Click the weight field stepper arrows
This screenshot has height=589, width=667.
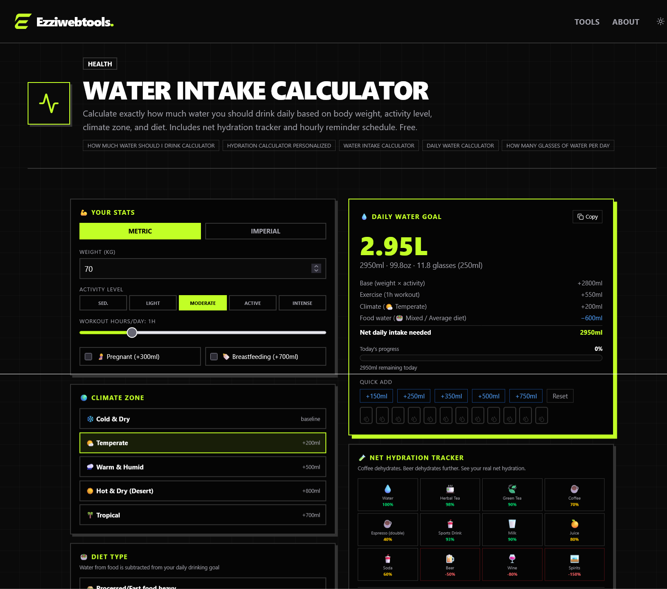[x=316, y=268]
